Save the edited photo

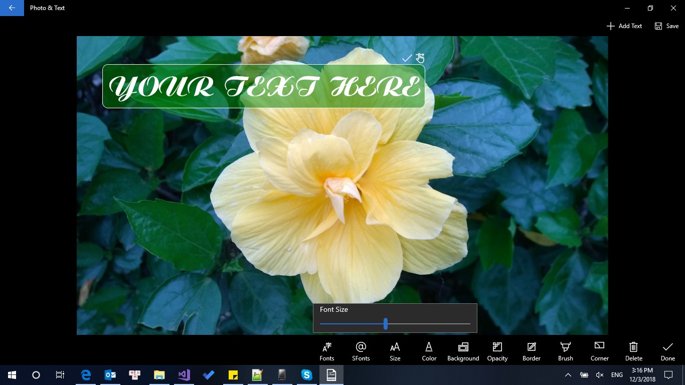[x=667, y=26]
